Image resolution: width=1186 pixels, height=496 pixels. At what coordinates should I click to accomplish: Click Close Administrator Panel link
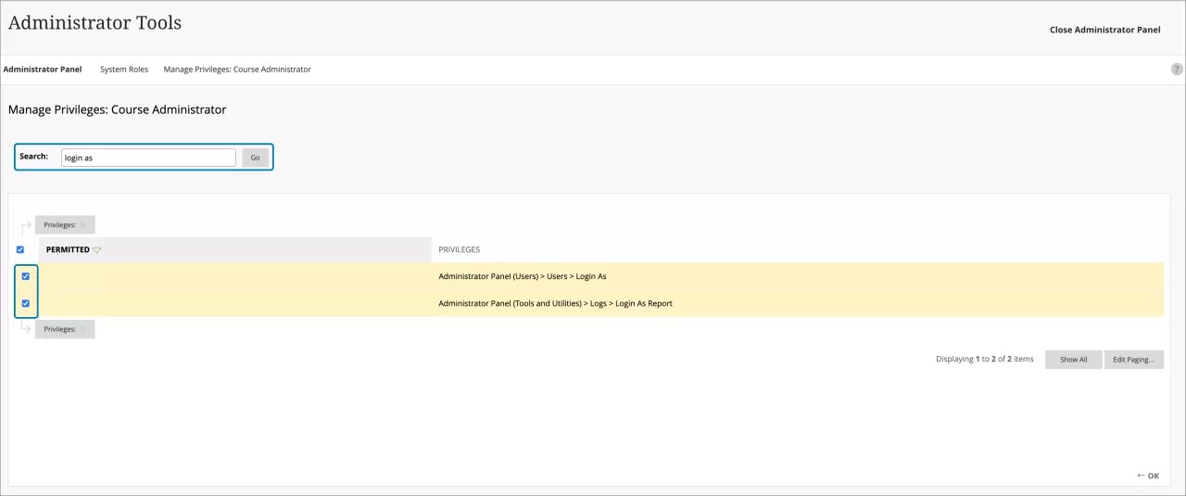(1104, 30)
